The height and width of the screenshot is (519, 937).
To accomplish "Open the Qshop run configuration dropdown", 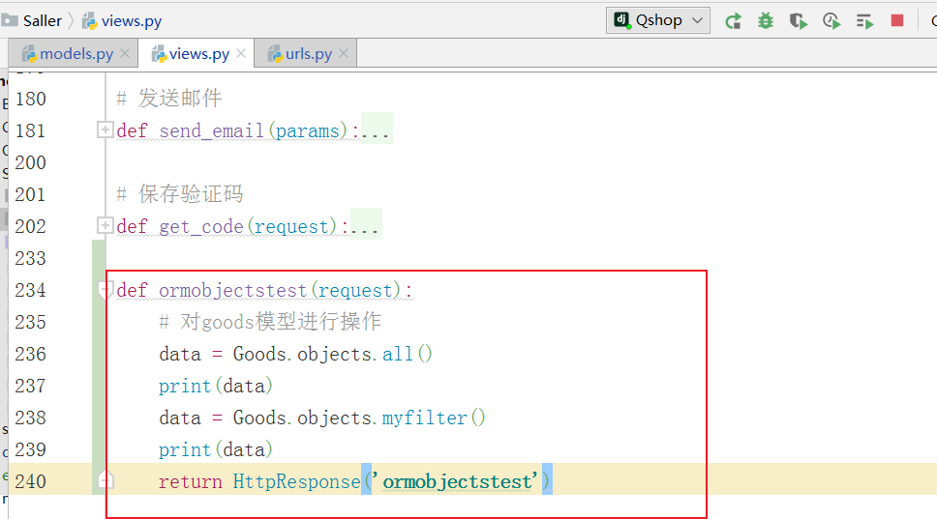I will click(x=658, y=20).
